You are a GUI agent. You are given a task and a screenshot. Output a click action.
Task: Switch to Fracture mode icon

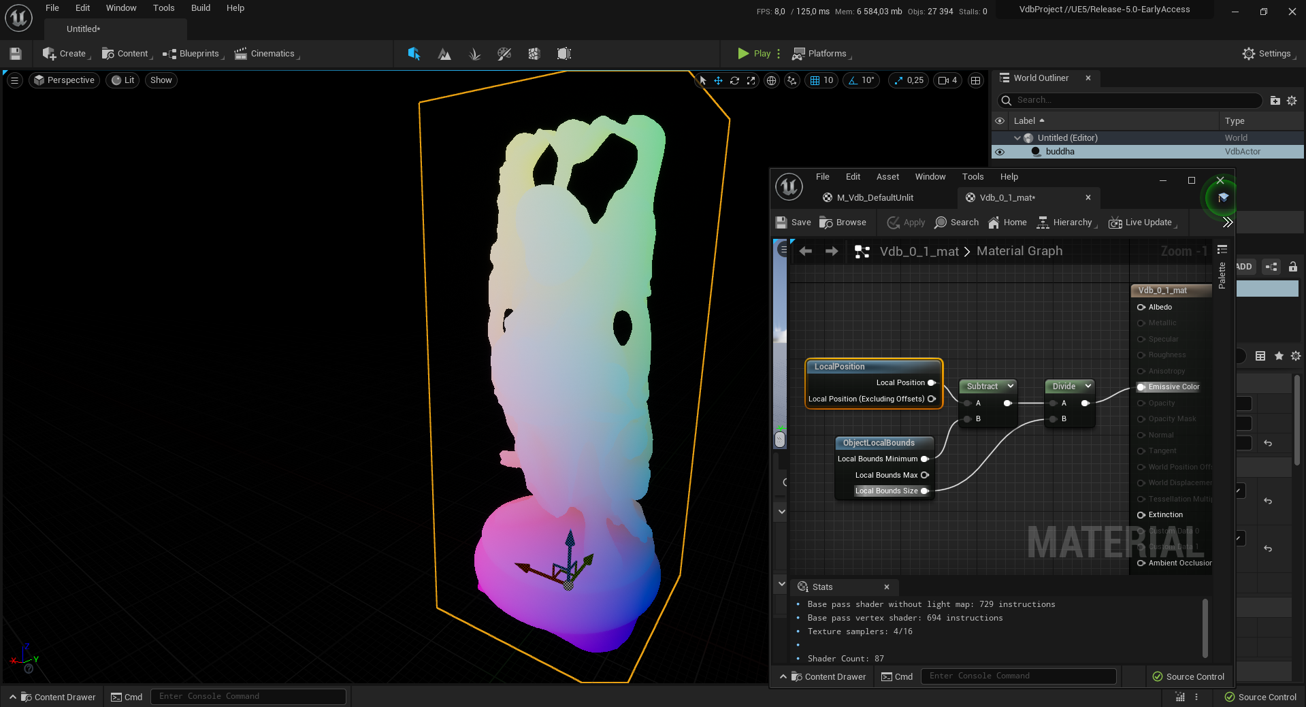(534, 54)
